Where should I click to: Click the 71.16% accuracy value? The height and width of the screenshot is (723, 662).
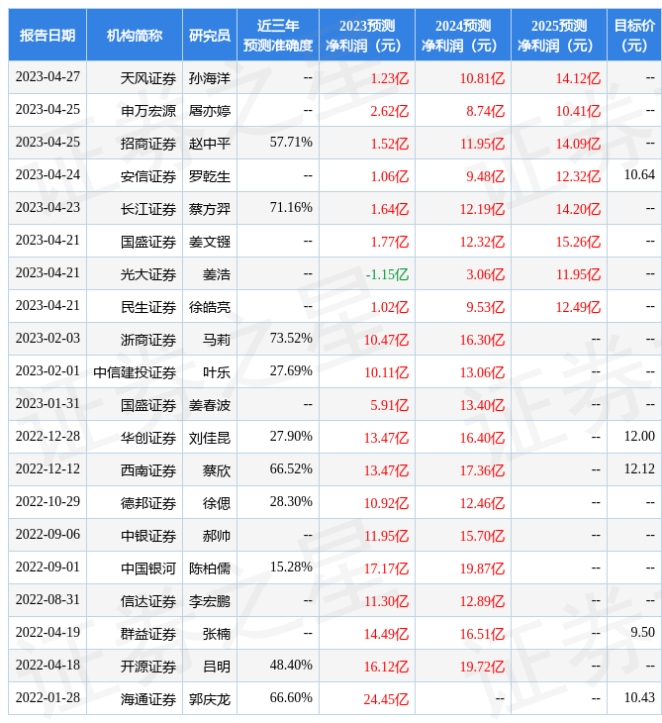pos(291,208)
